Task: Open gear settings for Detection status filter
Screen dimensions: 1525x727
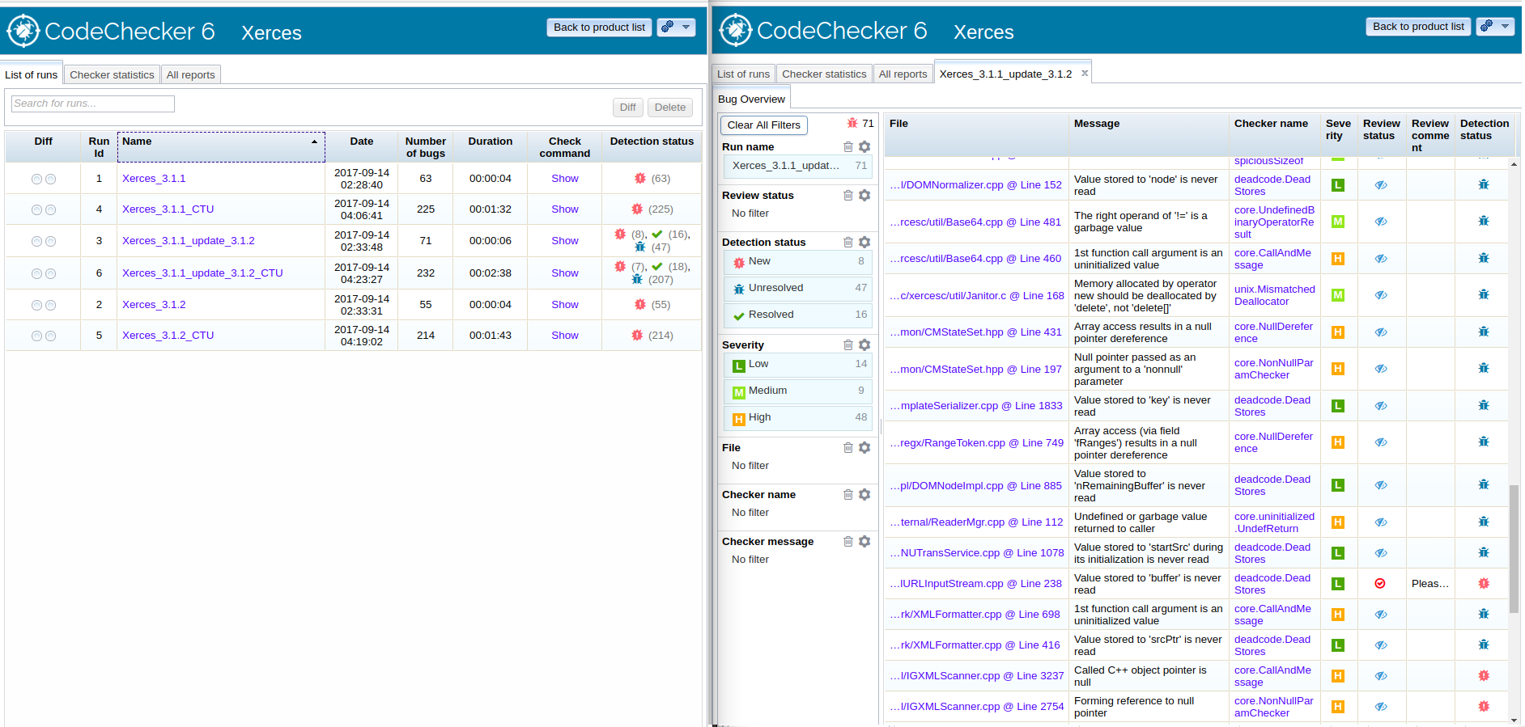Action: point(864,243)
